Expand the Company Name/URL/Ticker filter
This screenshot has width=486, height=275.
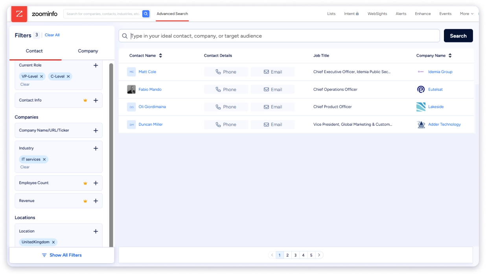(96, 131)
